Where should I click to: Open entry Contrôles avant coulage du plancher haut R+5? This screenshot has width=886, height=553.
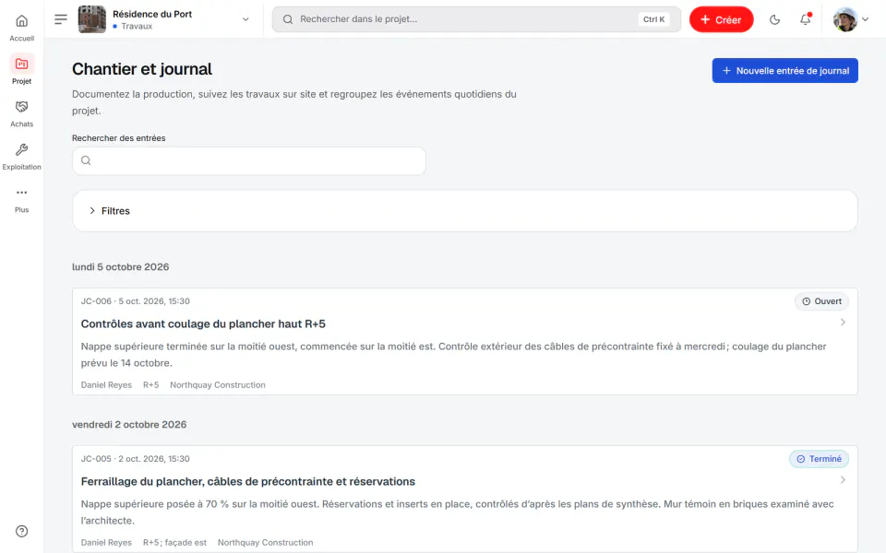203,324
